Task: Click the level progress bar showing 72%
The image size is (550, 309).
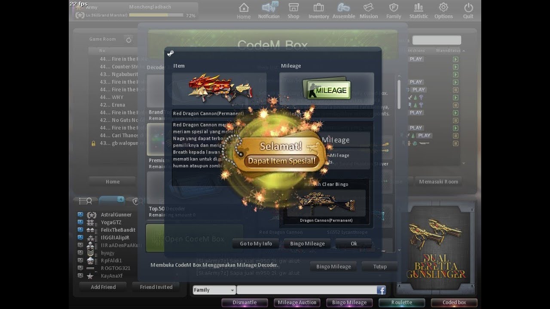Action: [157, 15]
